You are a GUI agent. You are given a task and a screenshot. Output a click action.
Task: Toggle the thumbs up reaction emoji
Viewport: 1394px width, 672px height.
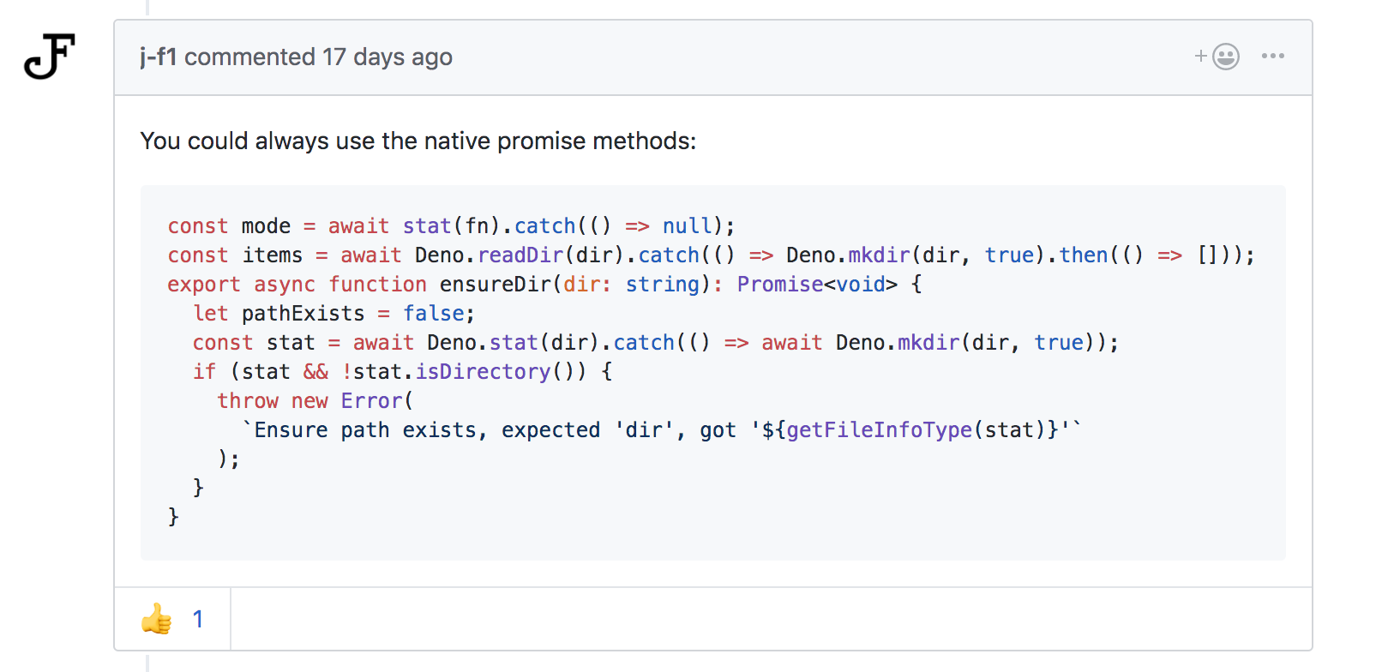pos(157,619)
